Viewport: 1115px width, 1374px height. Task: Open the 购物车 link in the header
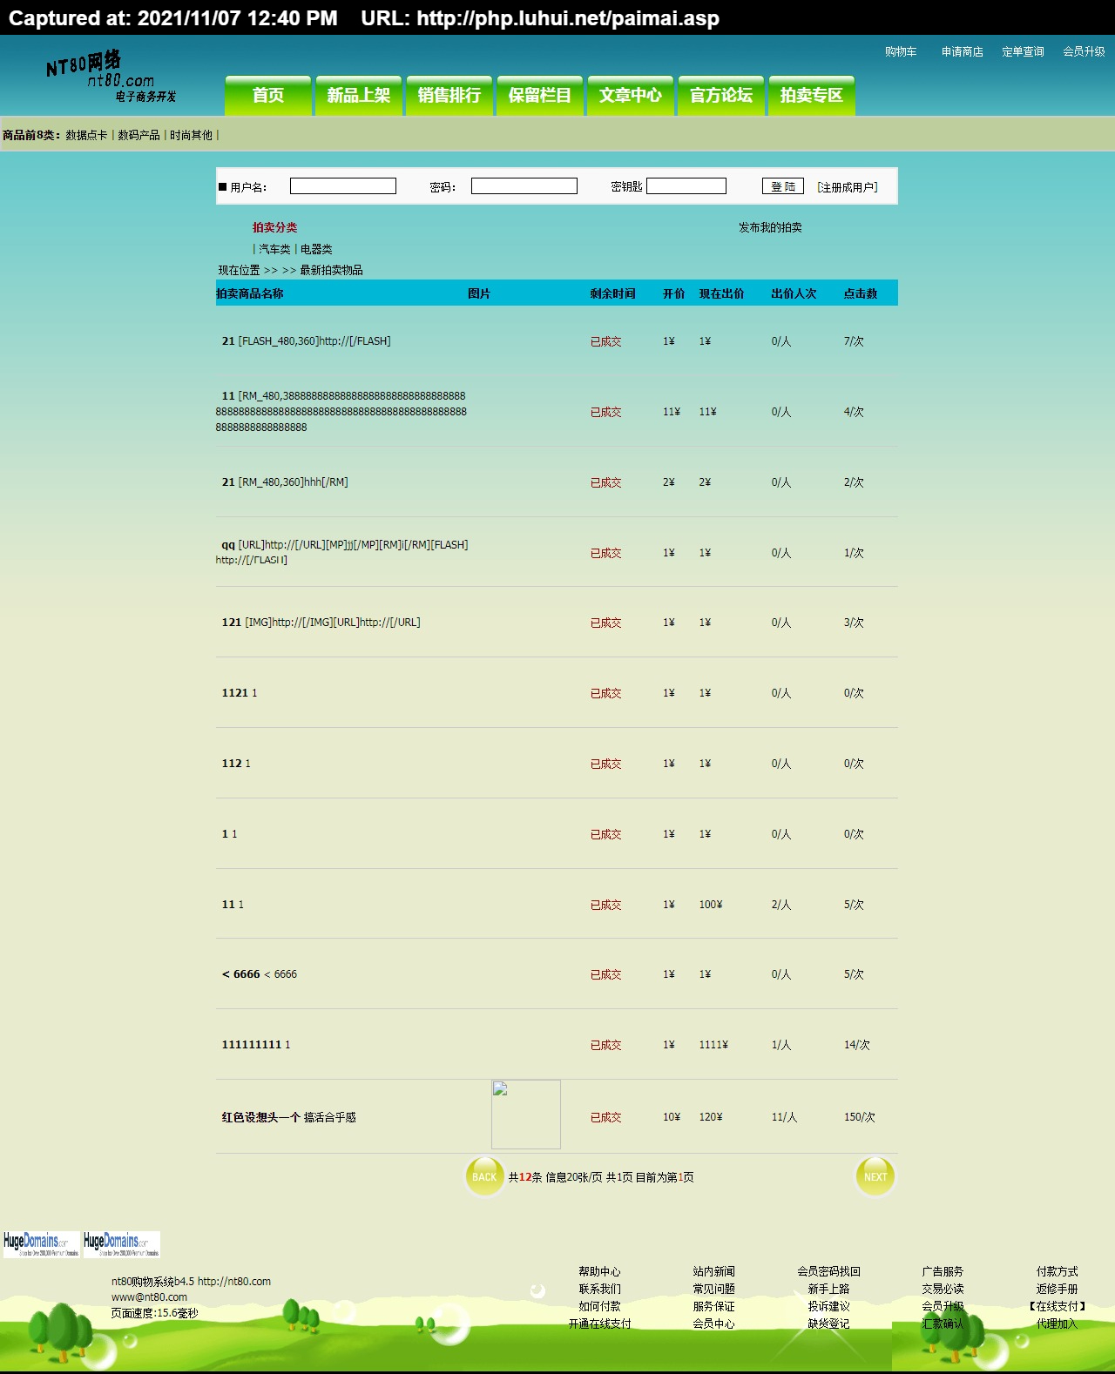[x=901, y=52]
